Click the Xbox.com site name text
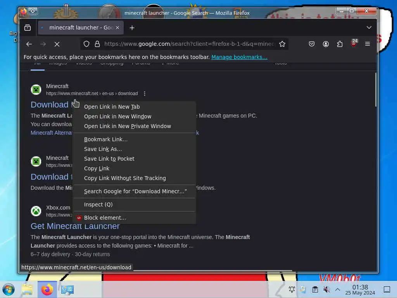397x298 pixels. coord(58,208)
